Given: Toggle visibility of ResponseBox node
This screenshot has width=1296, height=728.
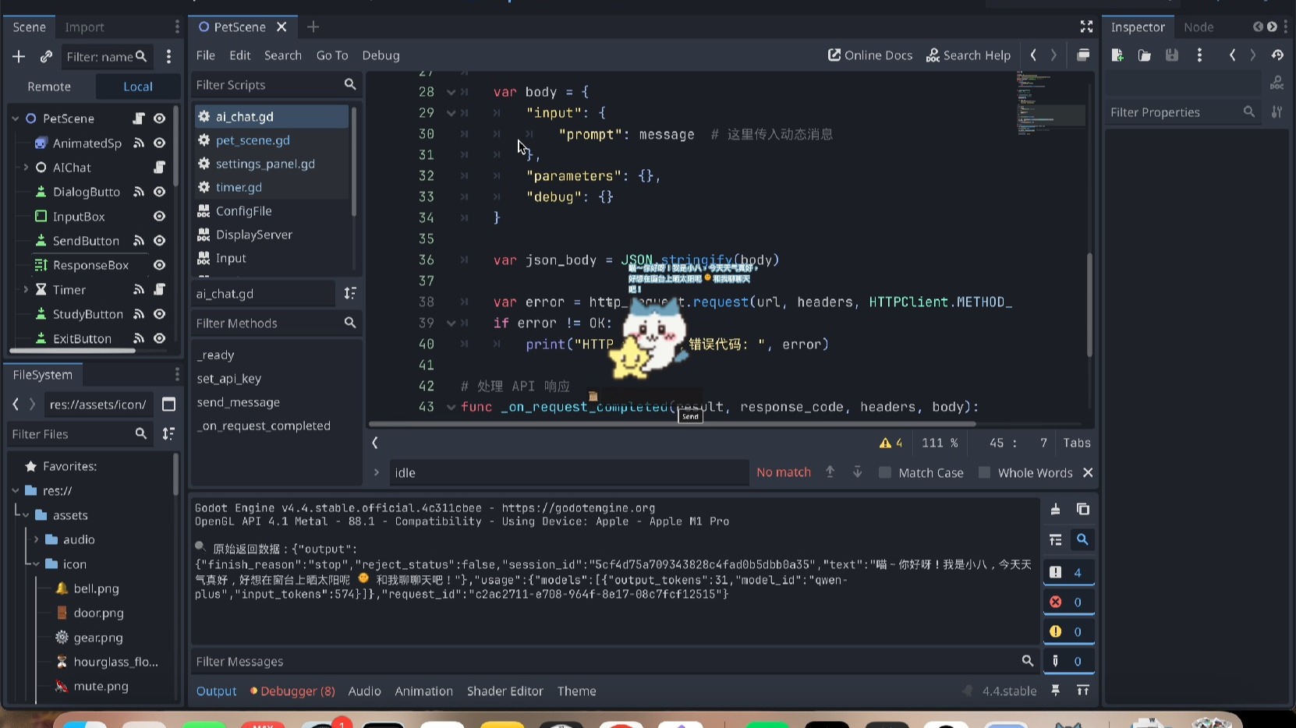Looking at the screenshot, I should (x=159, y=265).
